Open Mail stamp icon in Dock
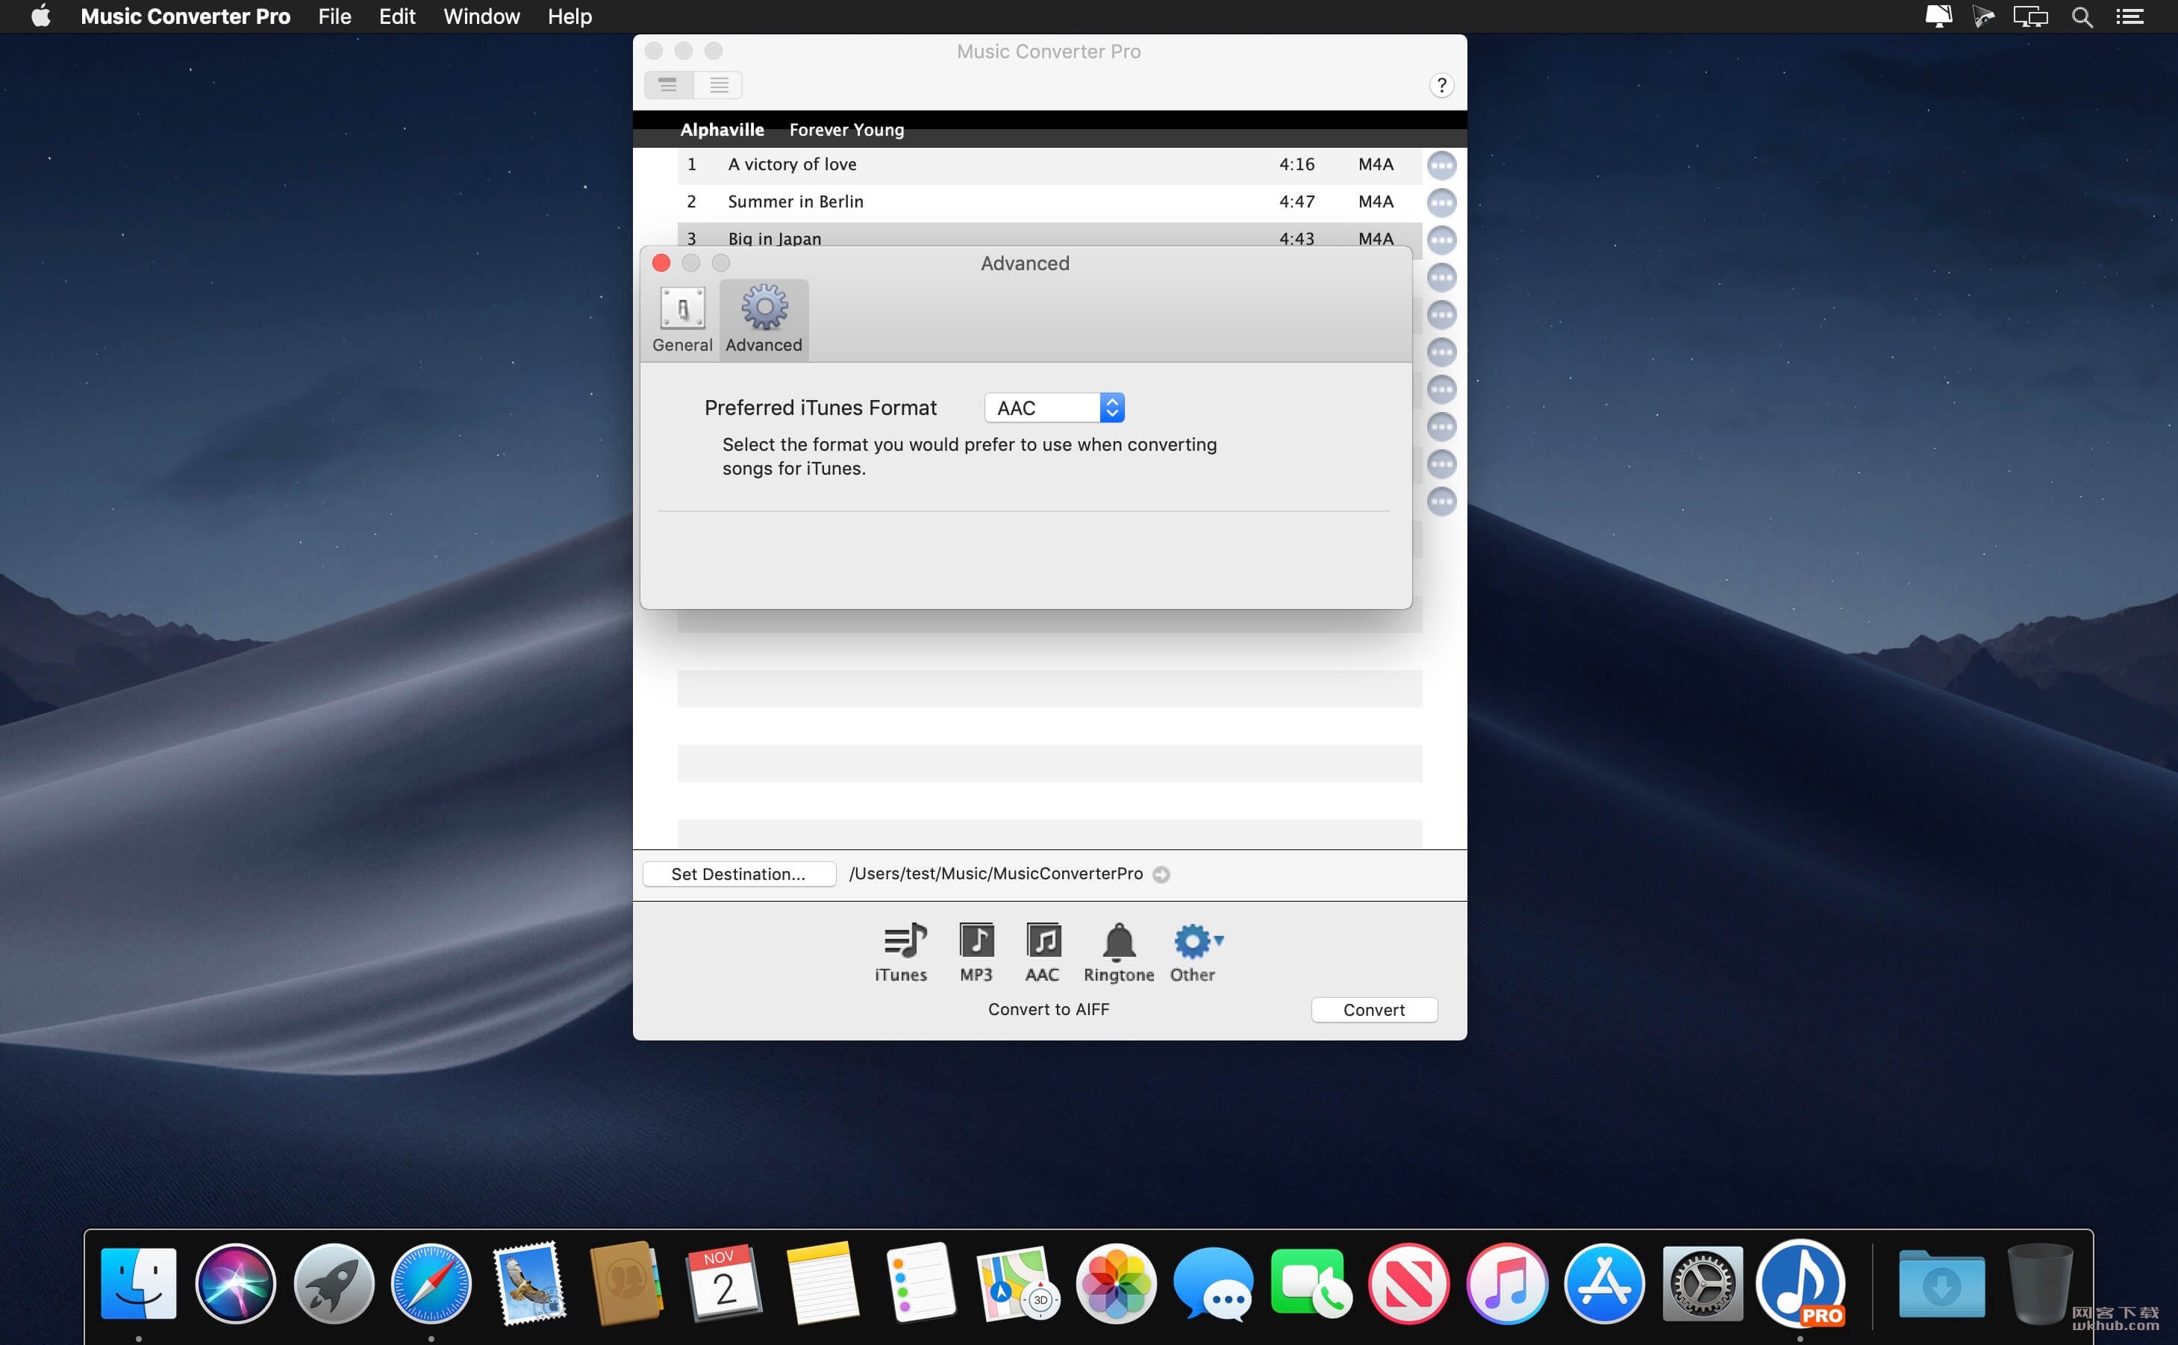The image size is (2178, 1345). pyautogui.click(x=530, y=1283)
